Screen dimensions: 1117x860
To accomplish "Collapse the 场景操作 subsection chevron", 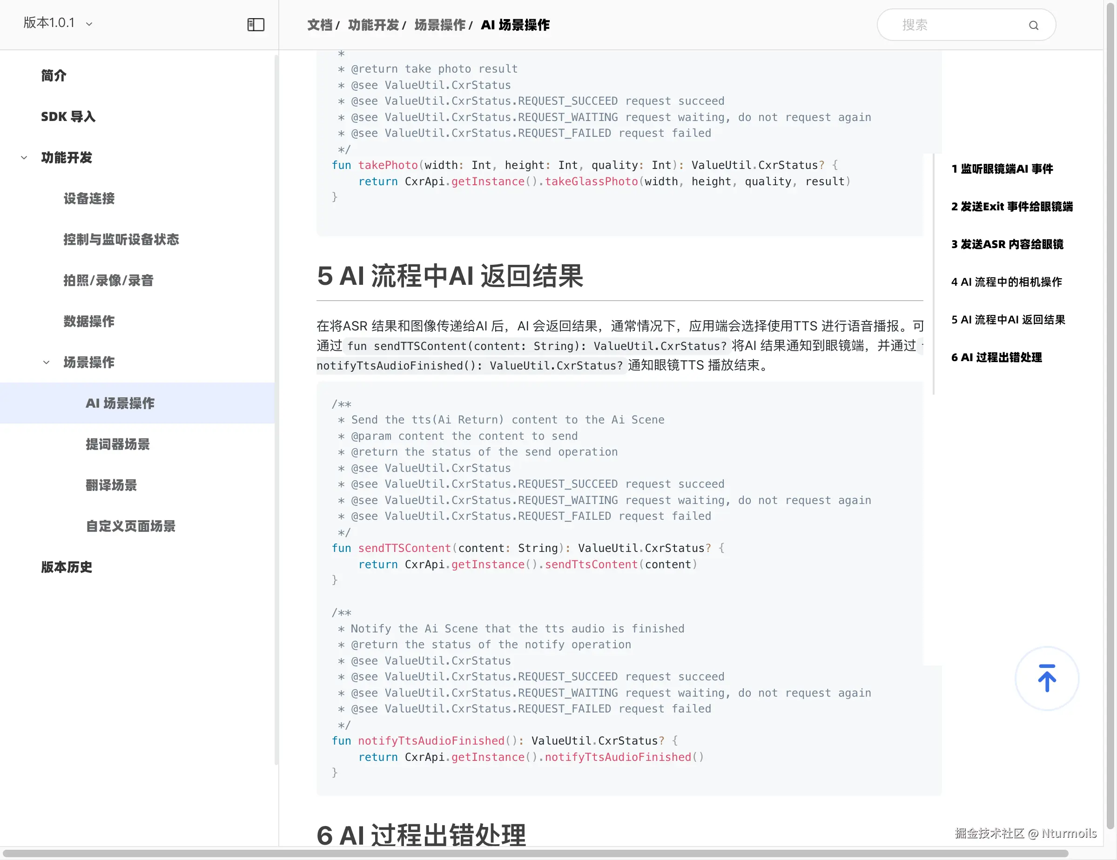I will coord(47,363).
